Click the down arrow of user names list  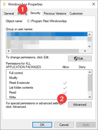tap(89, 46)
